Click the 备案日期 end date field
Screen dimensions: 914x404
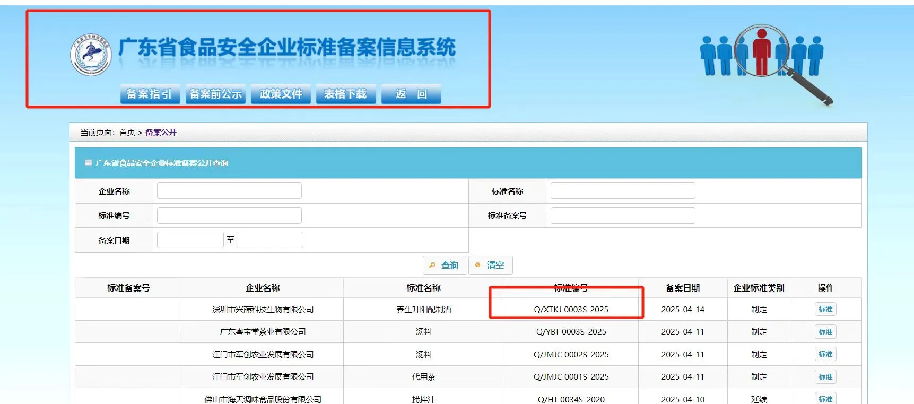click(x=270, y=240)
